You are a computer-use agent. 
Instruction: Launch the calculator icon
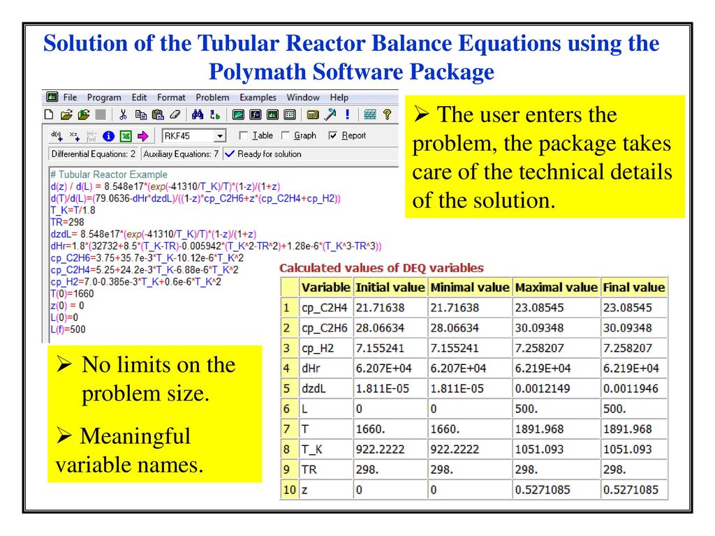[x=312, y=115]
